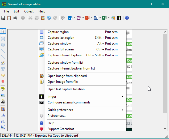Click the Copy element icon next to scissors
The width and height of the screenshot is (169, 139).
(x=37, y=18)
